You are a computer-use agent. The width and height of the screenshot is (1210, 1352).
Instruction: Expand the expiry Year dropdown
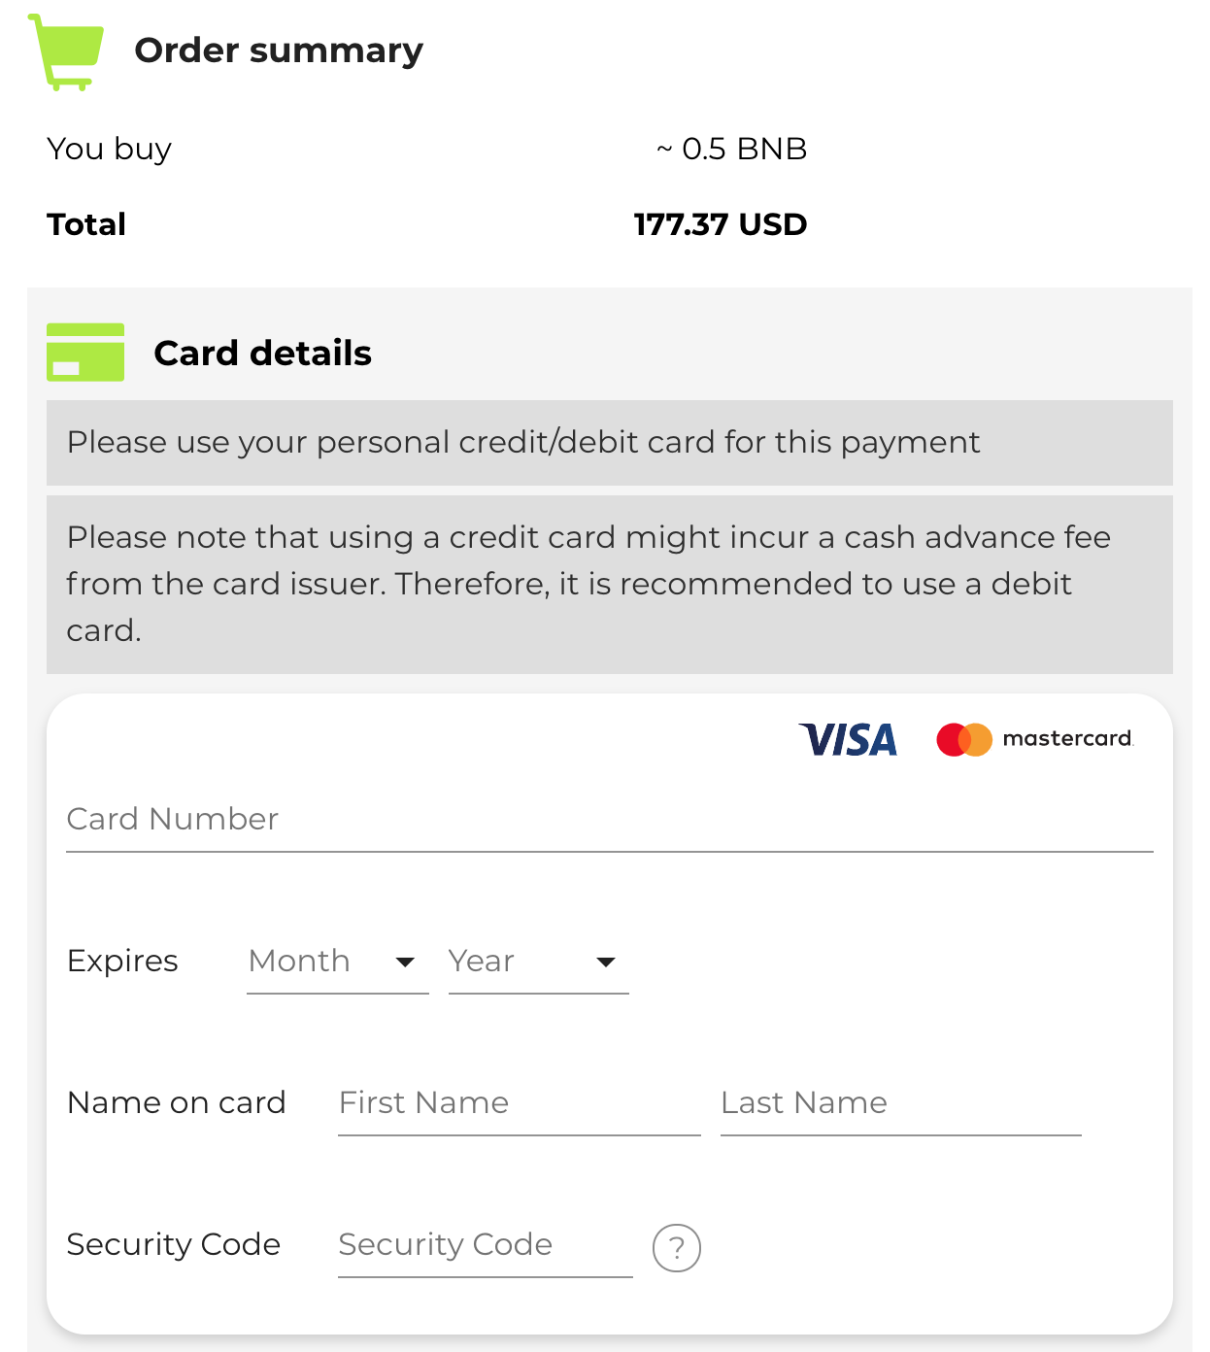pyautogui.click(x=538, y=962)
